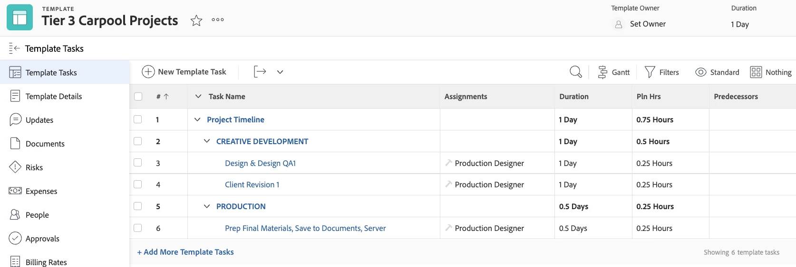Collapse the Project Timeline task group
This screenshot has width=796, height=267.
point(198,120)
